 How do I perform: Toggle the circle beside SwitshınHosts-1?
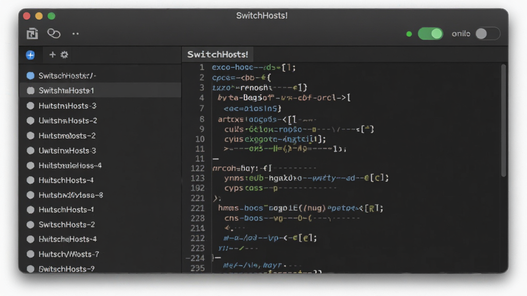coord(30,90)
